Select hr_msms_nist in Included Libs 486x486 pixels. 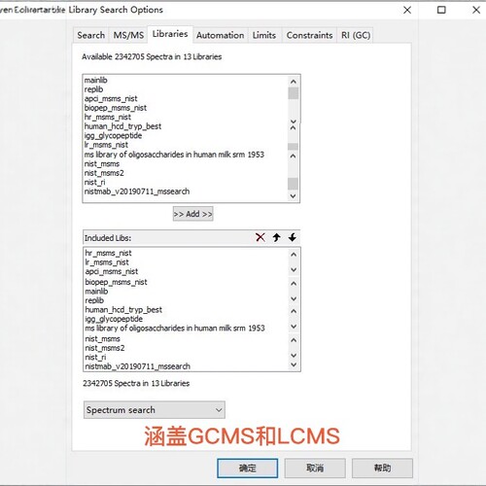tap(108, 253)
